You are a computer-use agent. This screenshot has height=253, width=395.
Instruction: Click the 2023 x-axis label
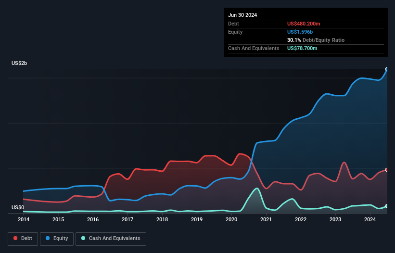335,219
